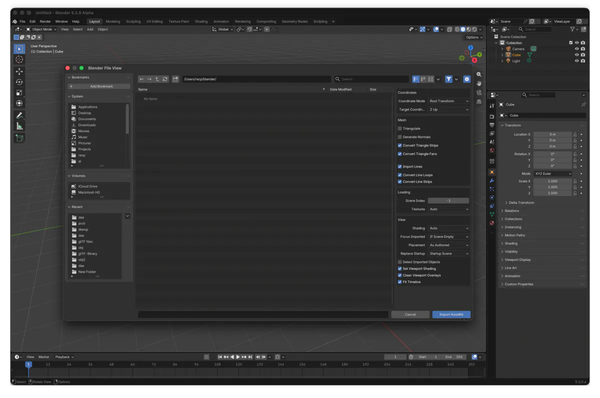
Task: Go to parent directory in File View
Action: point(157,79)
